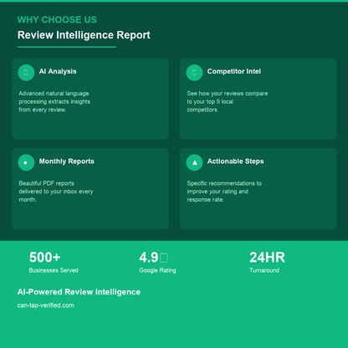Viewport: 348px width, 348px height.
Task: Click the Google Rating label
Action: (157, 270)
